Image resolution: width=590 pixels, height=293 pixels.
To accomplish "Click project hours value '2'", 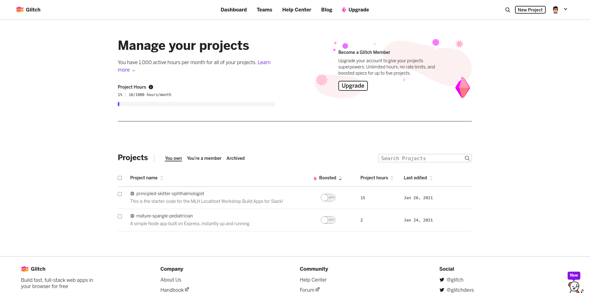I will pos(362,220).
